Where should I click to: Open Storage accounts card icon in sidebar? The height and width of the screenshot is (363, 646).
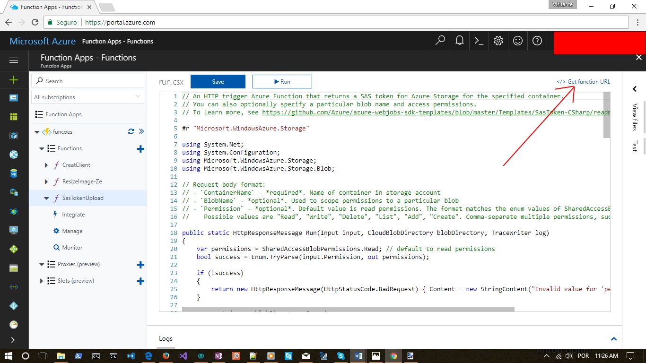[x=14, y=268]
